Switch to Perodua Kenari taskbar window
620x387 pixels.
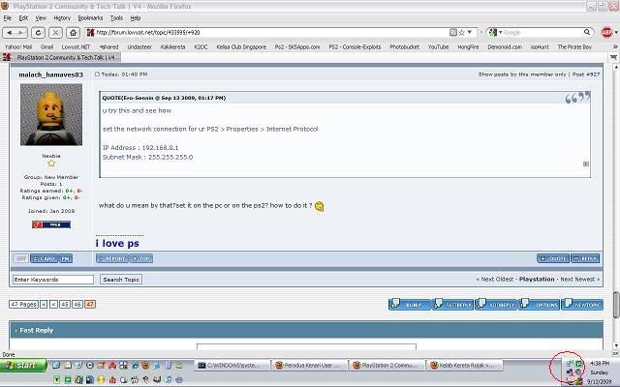(310, 366)
